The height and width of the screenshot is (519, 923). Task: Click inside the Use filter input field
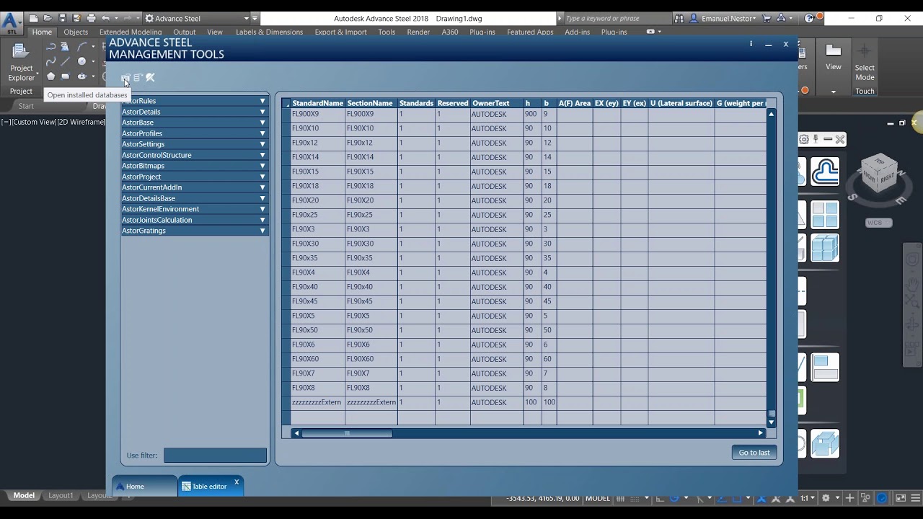point(215,455)
